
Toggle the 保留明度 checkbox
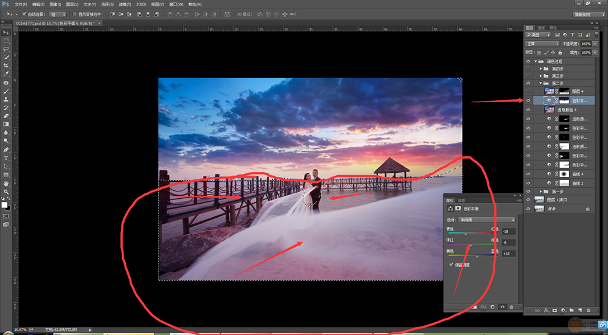pos(451,265)
